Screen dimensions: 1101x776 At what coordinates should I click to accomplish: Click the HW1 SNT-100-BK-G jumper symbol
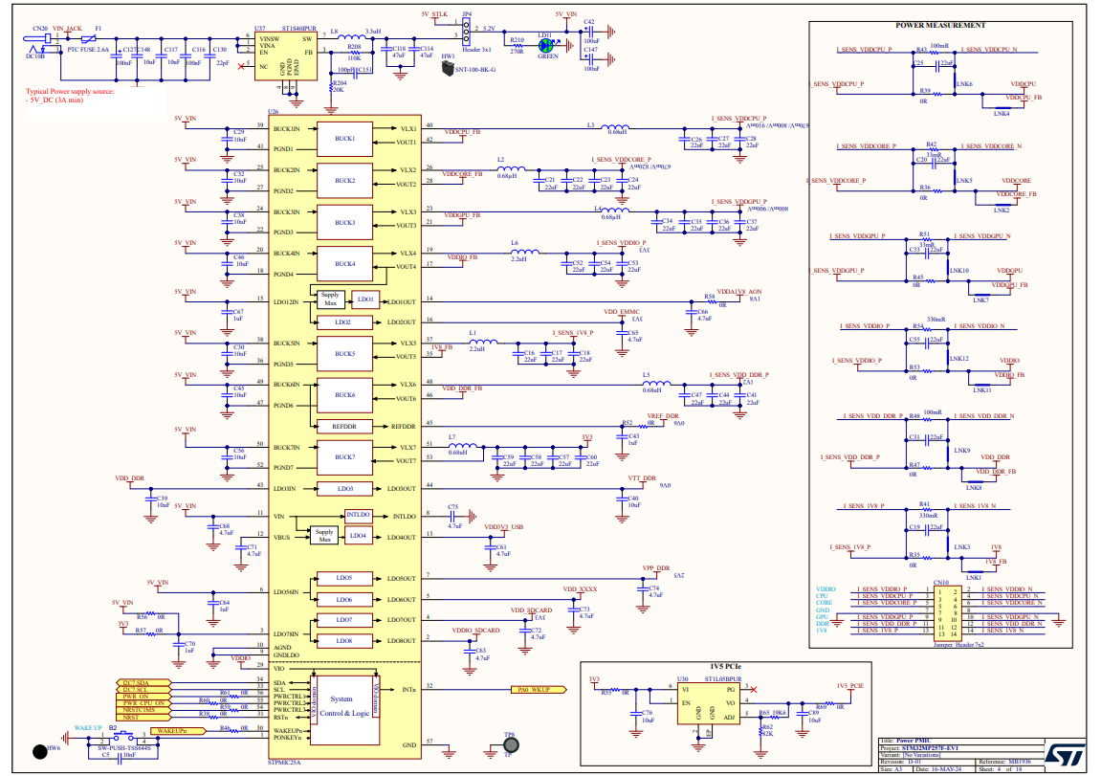click(x=448, y=68)
